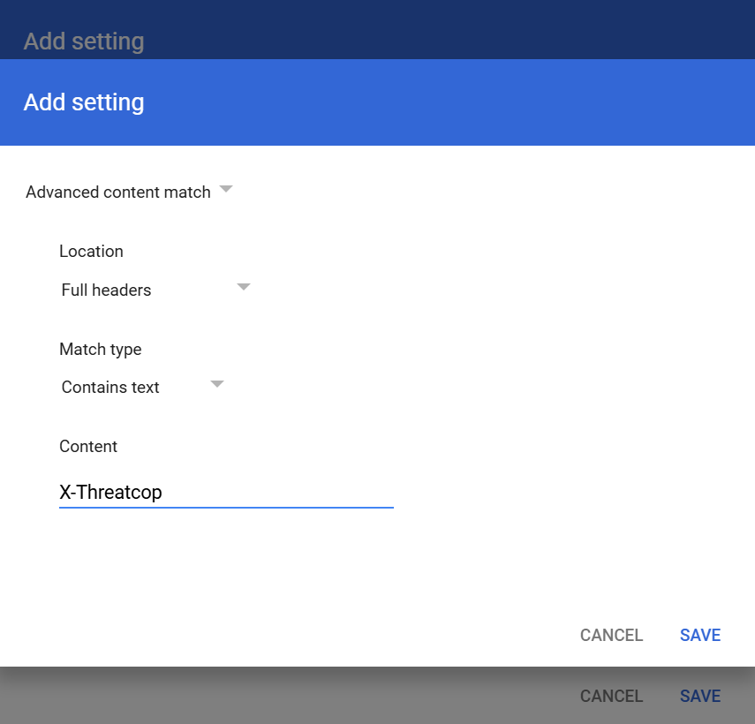Focus the Content field containing X-Threatcop
Image resolution: width=755 pixels, height=724 pixels.
pyautogui.click(x=226, y=493)
